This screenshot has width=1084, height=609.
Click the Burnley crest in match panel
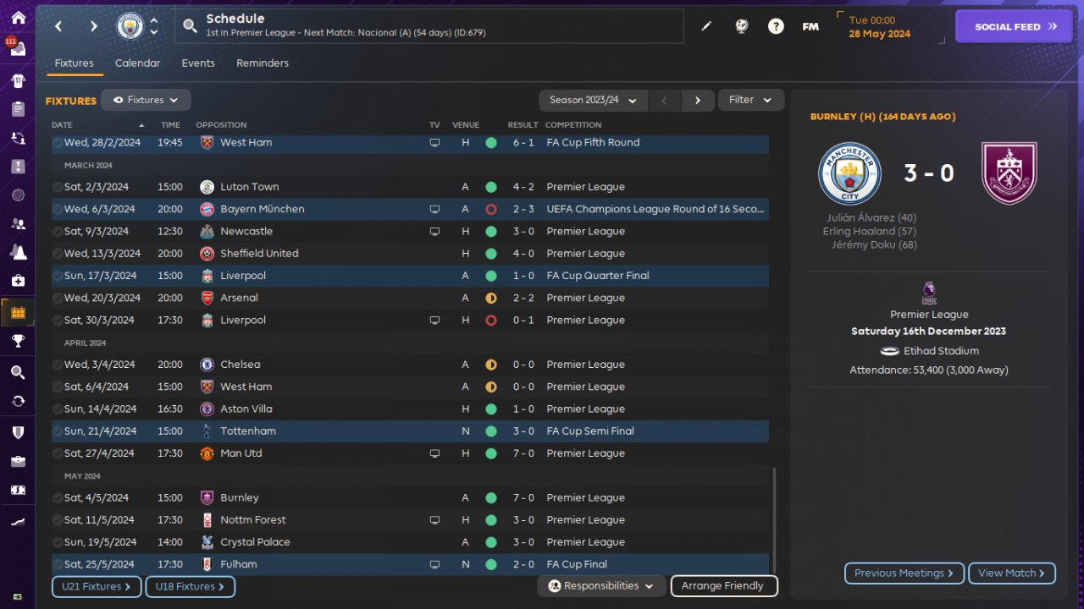(x=1009, y=173)
